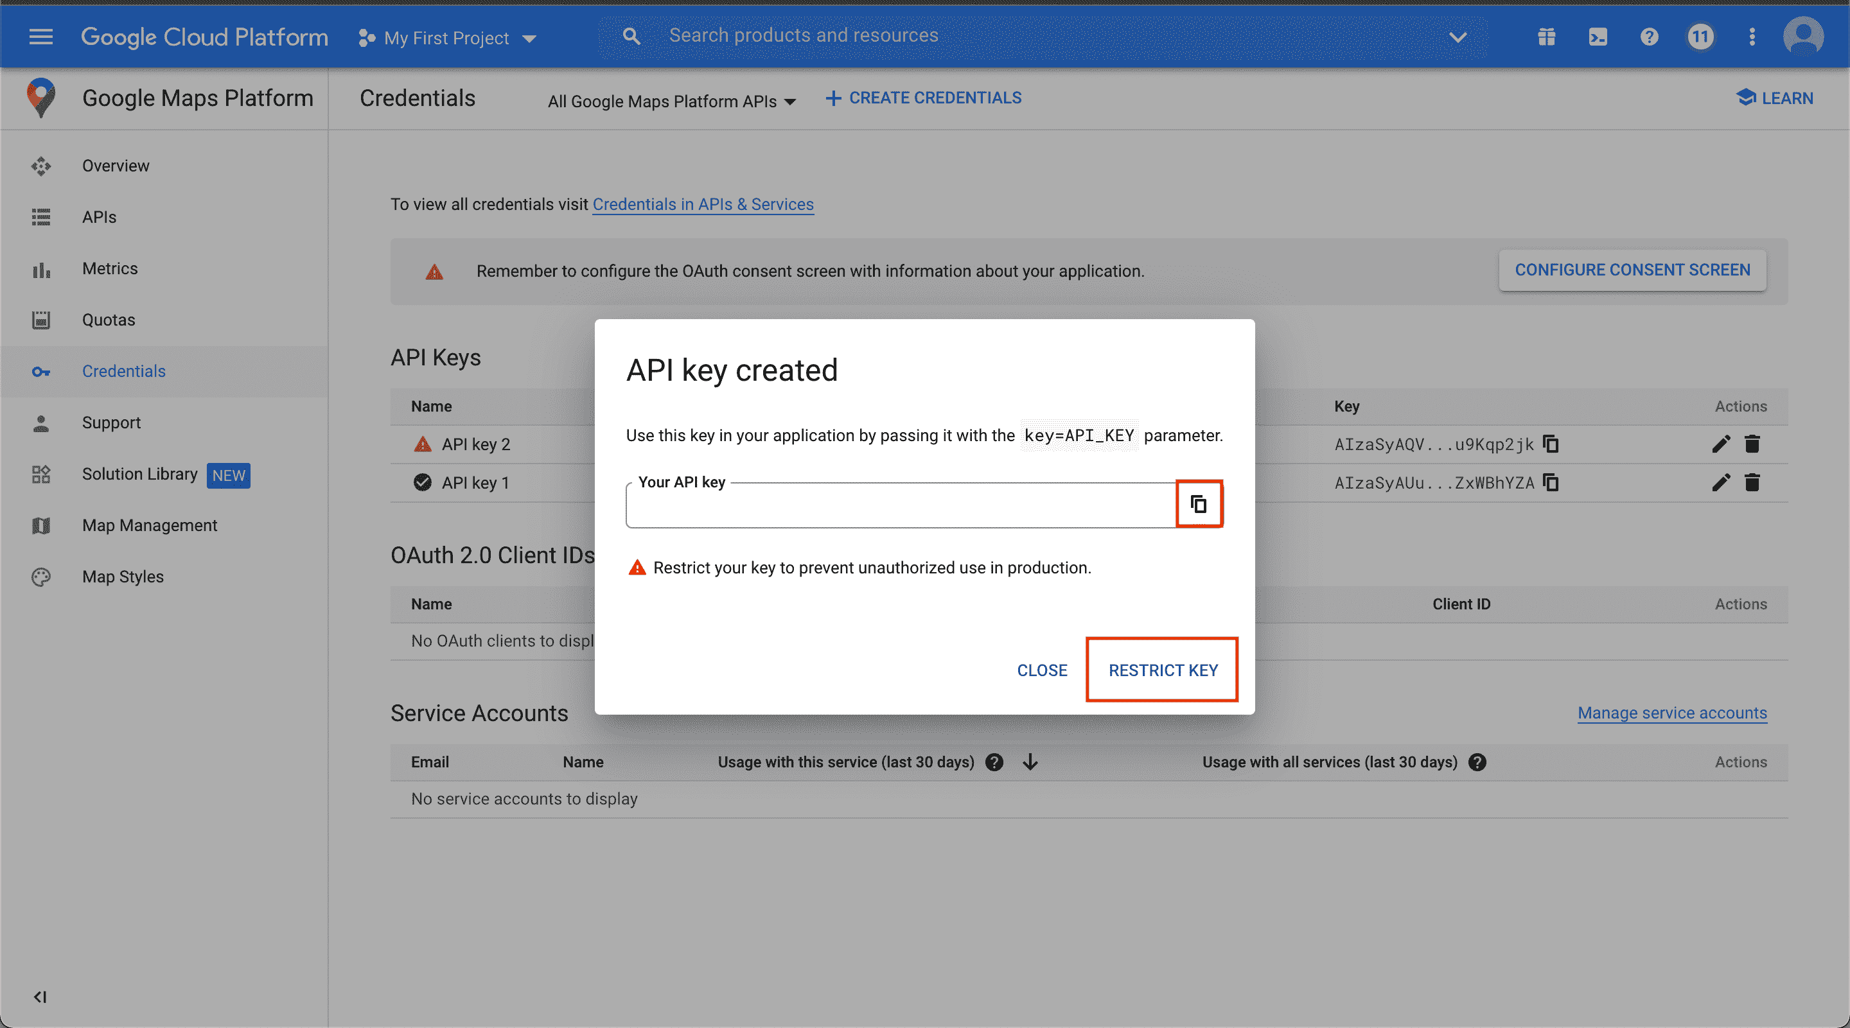The height and width of the screenshot is (1028, 1850).
Task: Open the My First Project selector
Action: (448, 38)
